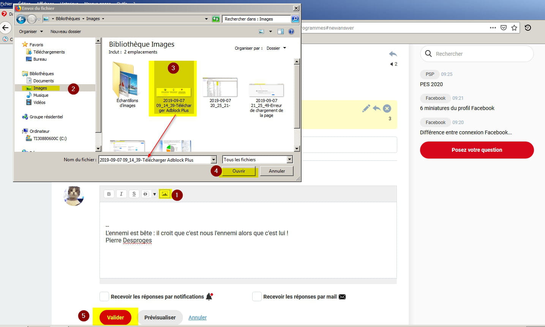Create a folder with Nouveau dossier

click(x=66, y=31)
